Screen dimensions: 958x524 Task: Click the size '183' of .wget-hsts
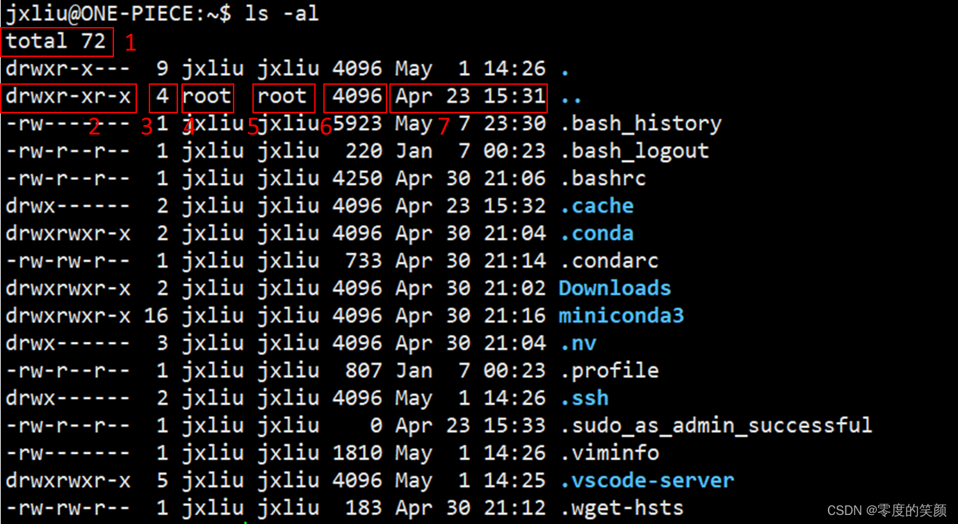[364, 509]
